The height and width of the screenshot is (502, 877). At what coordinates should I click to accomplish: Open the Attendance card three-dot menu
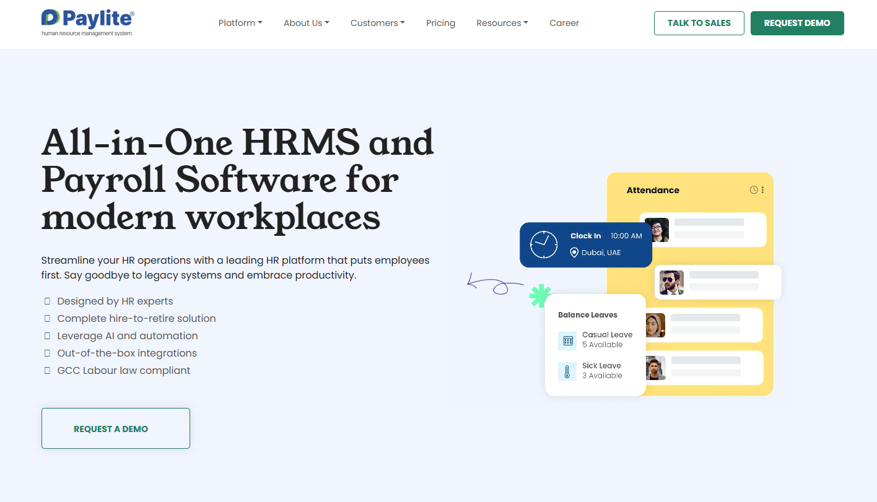coord(762,190)
